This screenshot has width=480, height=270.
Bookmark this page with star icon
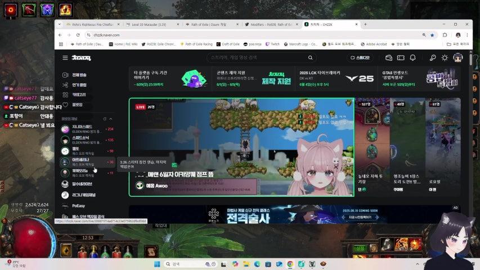pyautogui.click(x=432, y=35)
